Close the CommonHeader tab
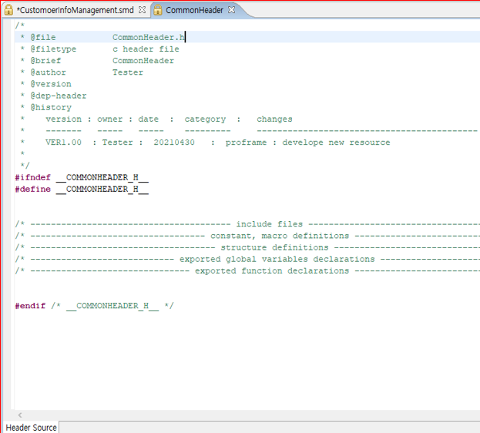The image size is (480, 433). click(x=232, y=10)
